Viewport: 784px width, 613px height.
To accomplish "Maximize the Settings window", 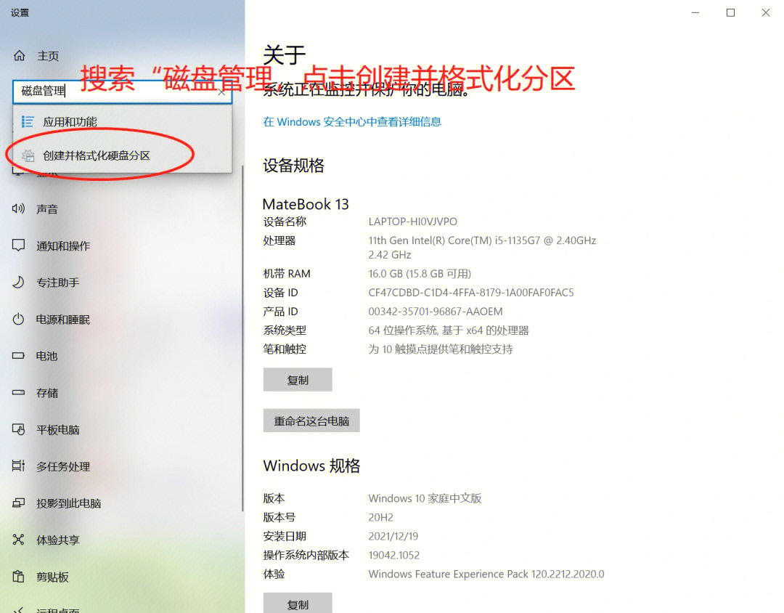I will [x=730, y=12].
